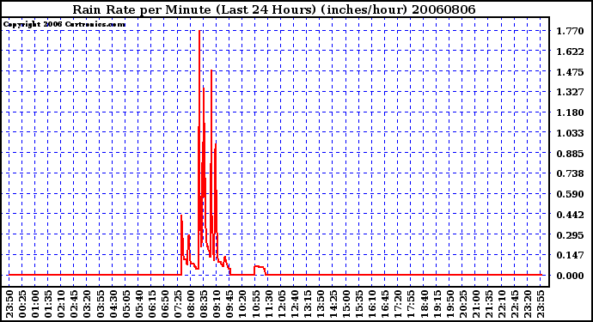The width and height of the screenshot is (593, 322).
Task: Click the x-axis time label 12:05
Action: click(x=282, y=304)
